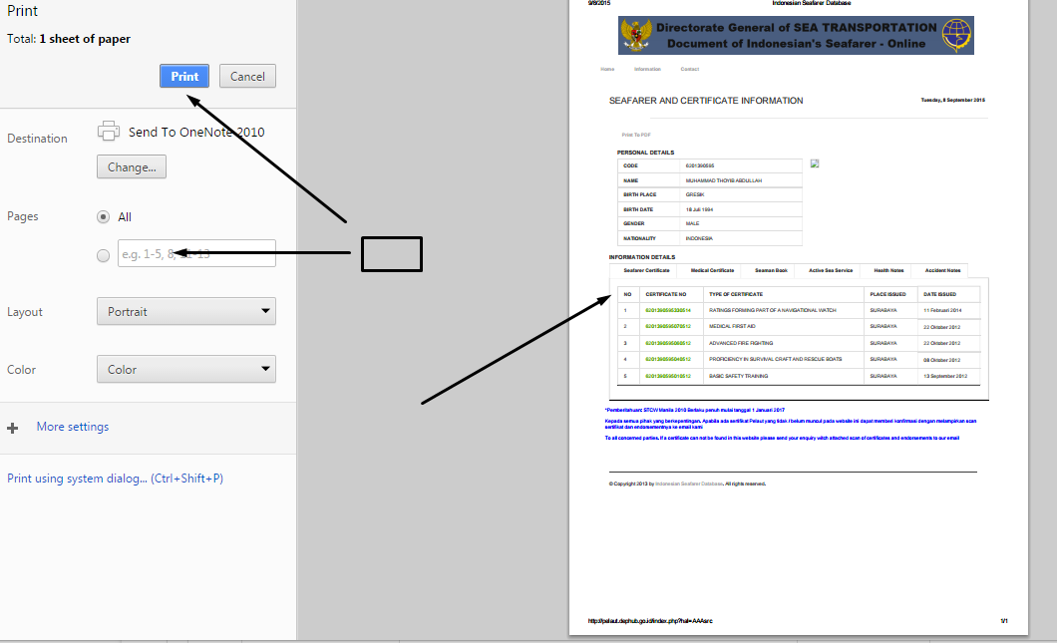The width and height of the screenshot is (1057, 643).
Task: Open the Layout dropdown set to Portrait
Action: [x=185, y=310]
